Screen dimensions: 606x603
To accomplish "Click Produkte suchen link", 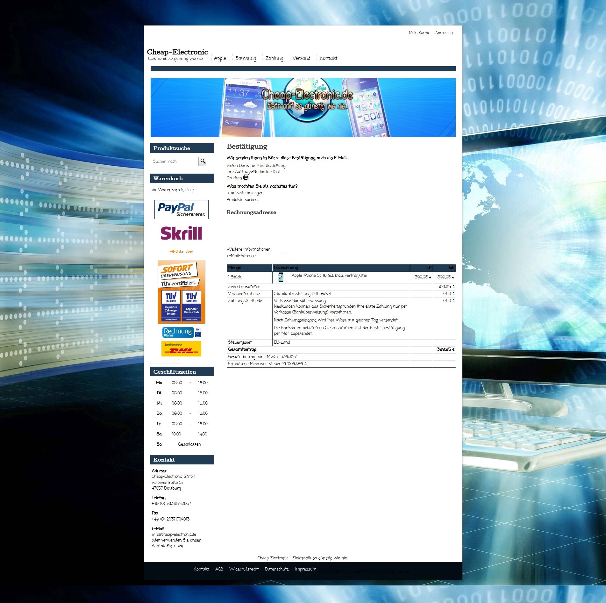I will coord(242,200).
